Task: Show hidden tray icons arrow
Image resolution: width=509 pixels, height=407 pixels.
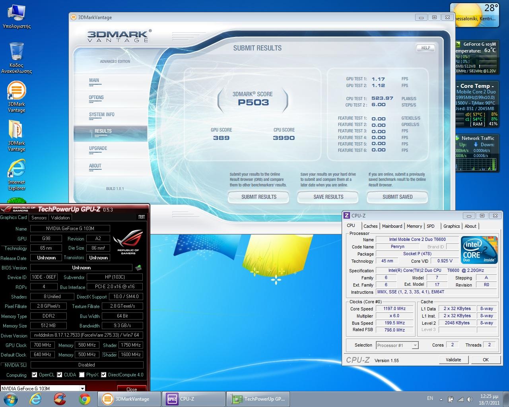Action: pos(441,399)
